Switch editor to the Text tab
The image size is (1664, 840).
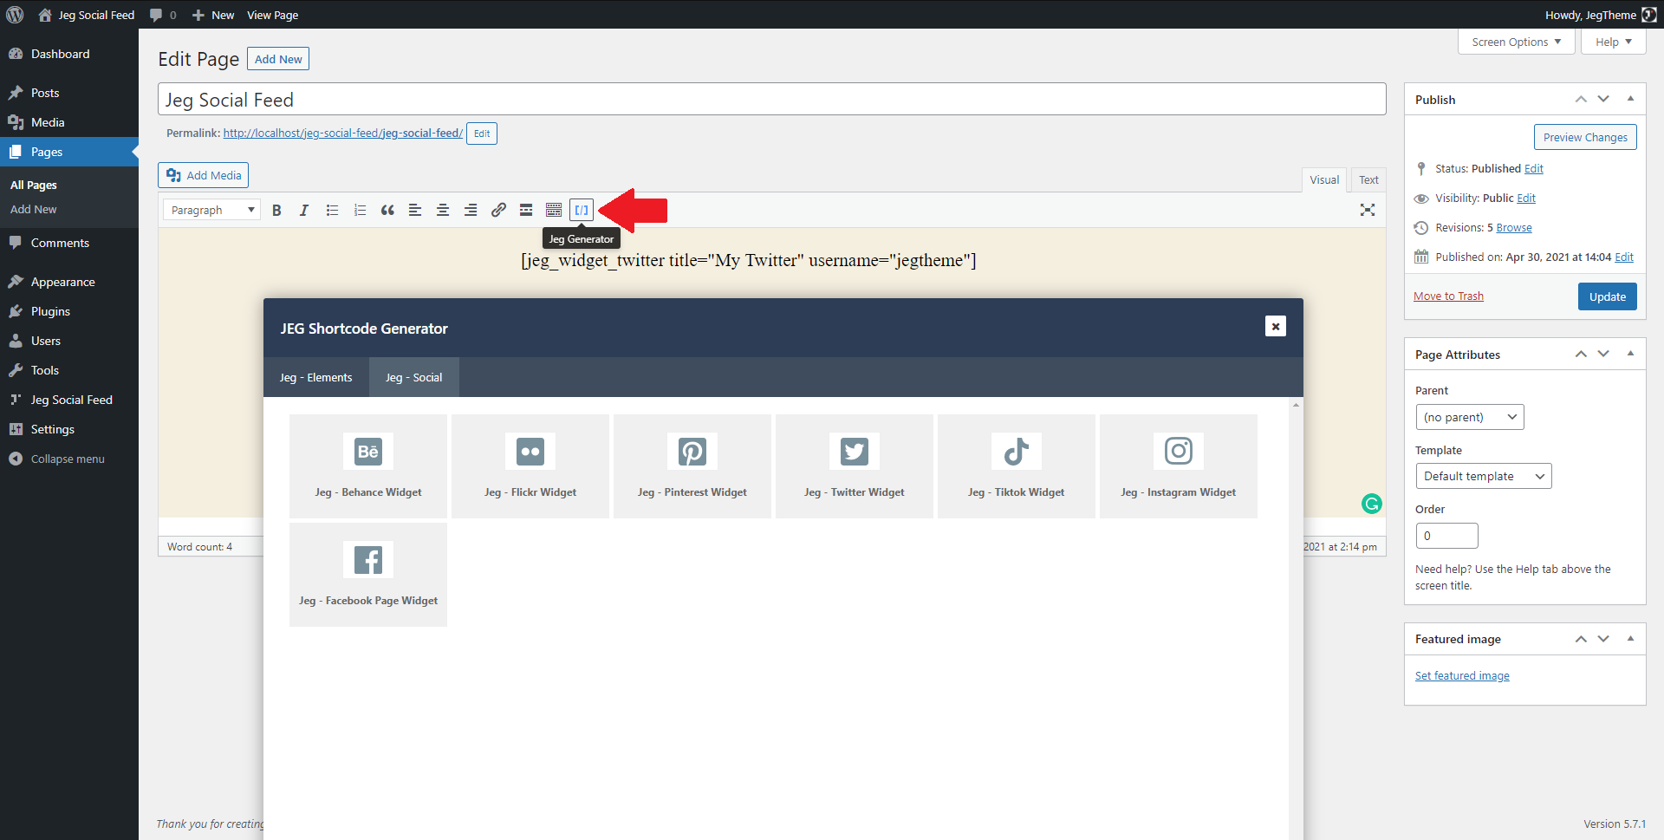pos(1368,179)
